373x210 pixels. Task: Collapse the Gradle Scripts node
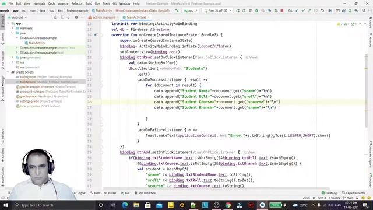click(x=8, y=72)
